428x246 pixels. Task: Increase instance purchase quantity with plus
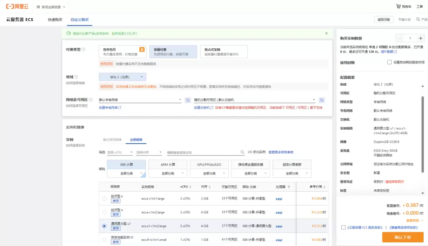pos(420,38)
